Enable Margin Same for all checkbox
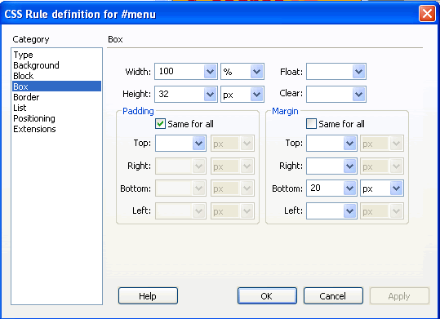The height and width of the screenshot is (319, 440). click(x=311, y=124)
